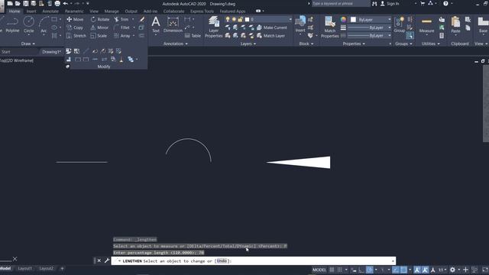Image resolution: width=489 pixels, height=275 pixels.
Task: Click the Save icon in quick access
Action: [x=25, y=3]
